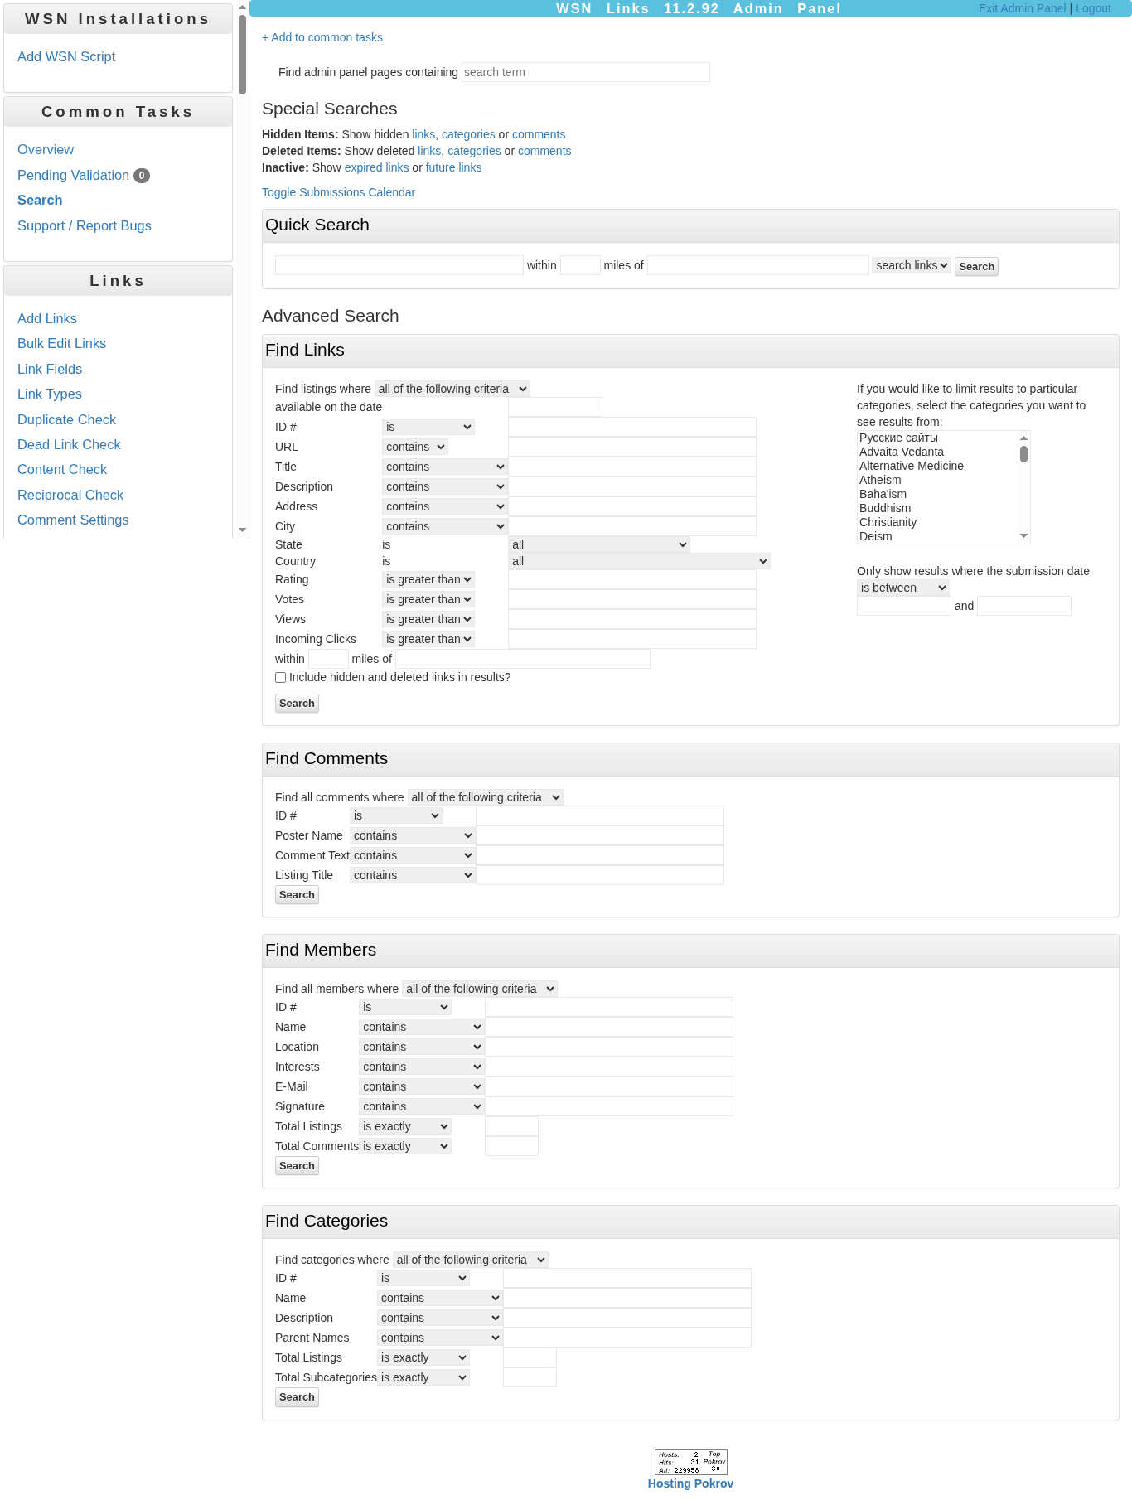Click the category list scrollbar thumb

(1024, 454)
